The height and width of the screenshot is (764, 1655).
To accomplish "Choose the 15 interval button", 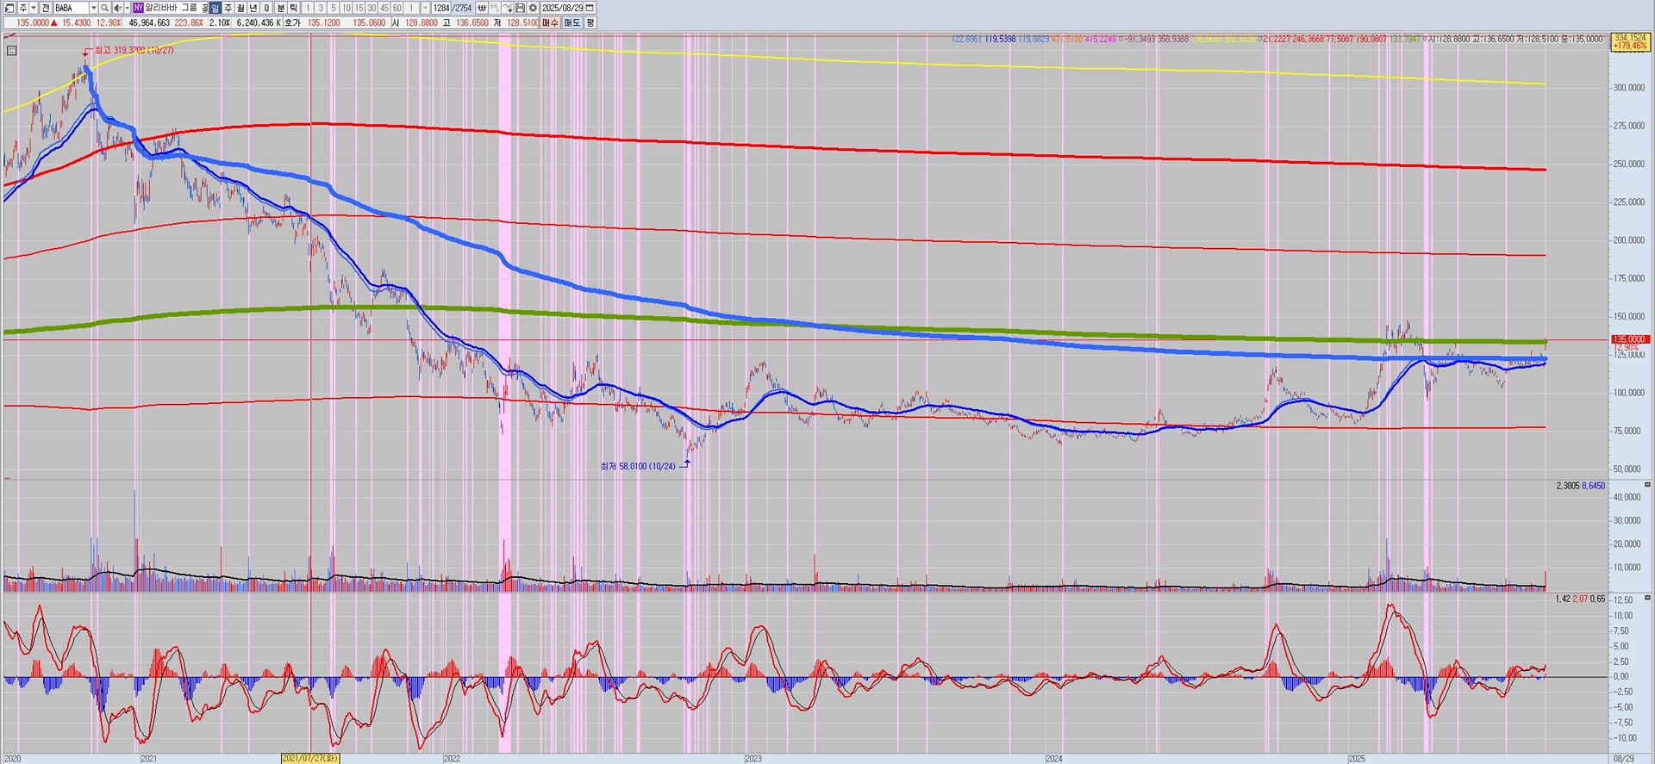I will pos(359,8).
